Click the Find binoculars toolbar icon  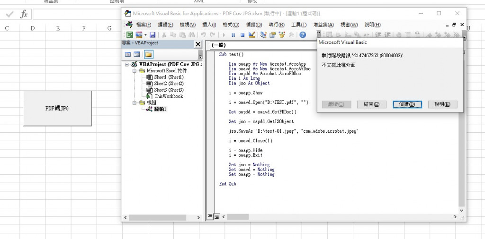(x=191, y=35)
